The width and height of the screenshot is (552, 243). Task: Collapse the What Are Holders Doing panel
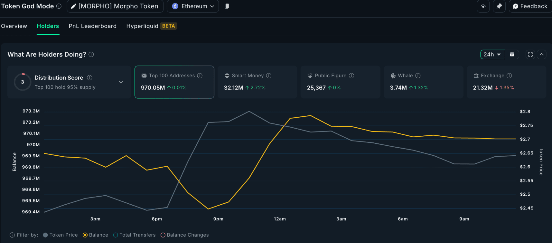pyautogui.click(x=542, y=54)
